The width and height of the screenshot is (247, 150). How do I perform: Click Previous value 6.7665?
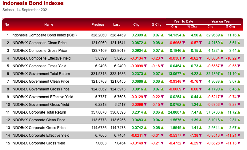coord(101,135)
